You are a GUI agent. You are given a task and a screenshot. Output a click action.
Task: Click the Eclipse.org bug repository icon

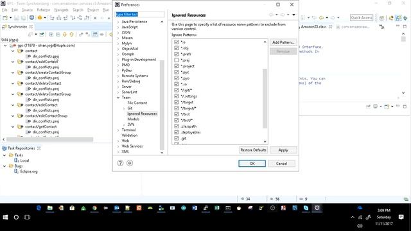click(x=17, y=171)
